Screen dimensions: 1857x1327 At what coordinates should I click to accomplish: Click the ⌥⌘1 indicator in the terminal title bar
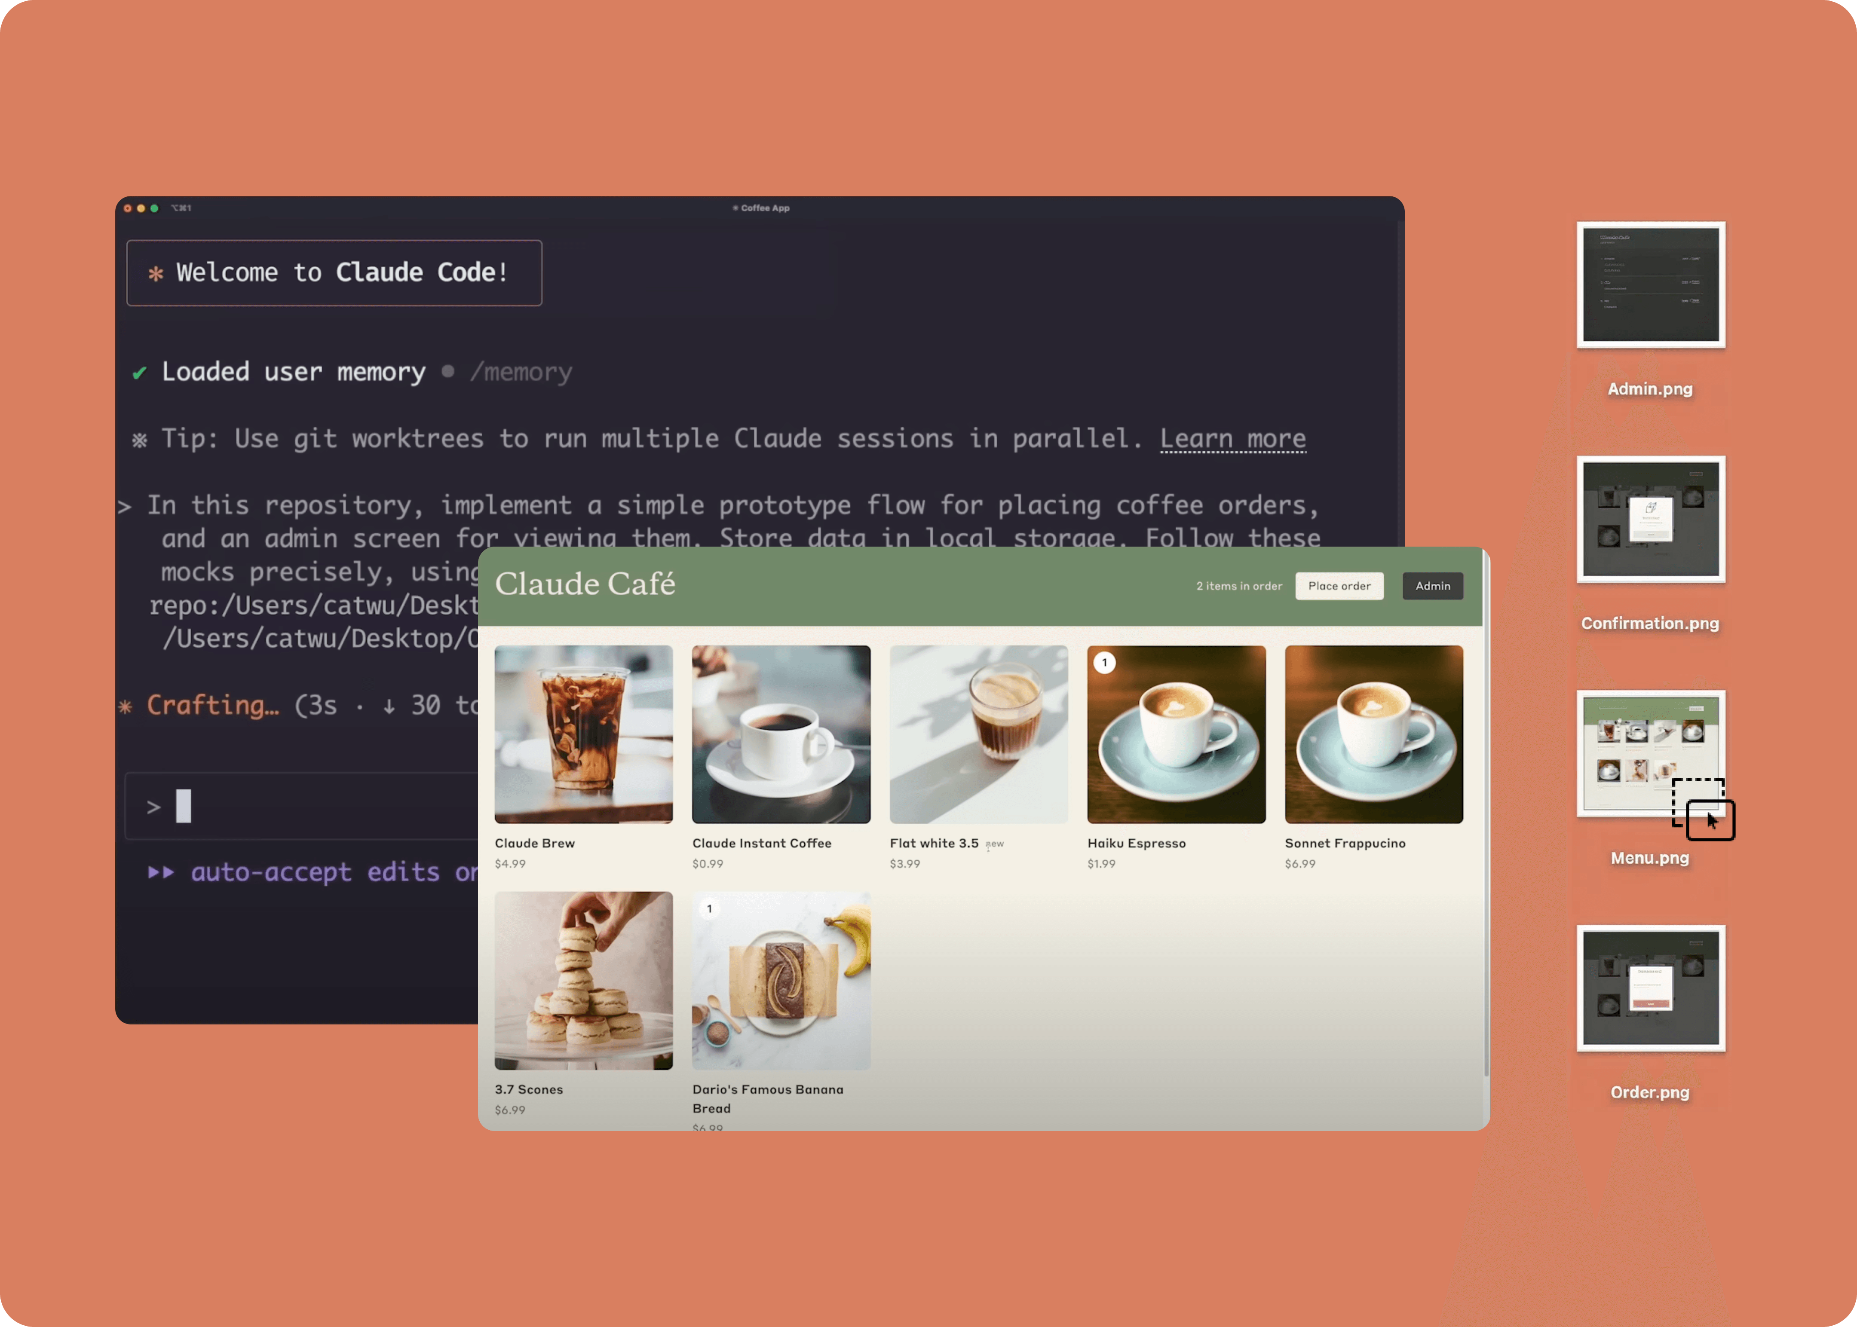point(181,208)
